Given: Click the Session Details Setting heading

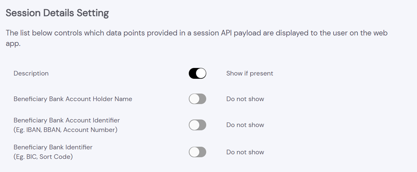Looking at the screenshot, I should click(x=57, y=13).
